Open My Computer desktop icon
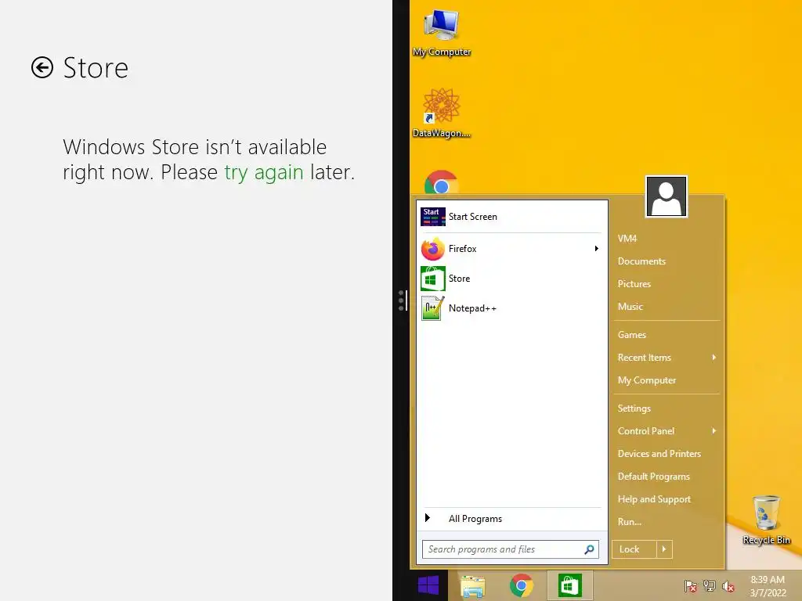 click(442, 33)
